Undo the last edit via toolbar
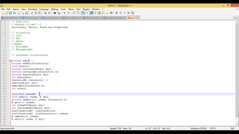 click(45, 13)
